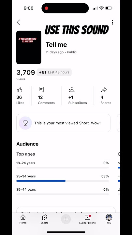Select the 35–44 years age row

click(x=63, y=191)
